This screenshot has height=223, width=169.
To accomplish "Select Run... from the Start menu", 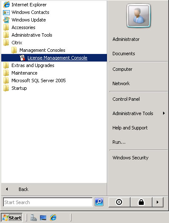I will pos(119,142).
